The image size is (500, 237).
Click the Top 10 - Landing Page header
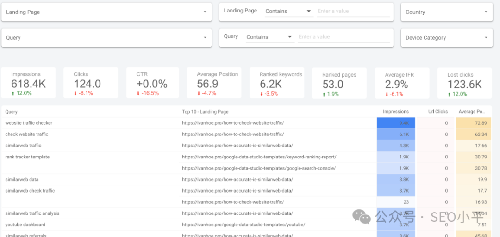[205, 112]
